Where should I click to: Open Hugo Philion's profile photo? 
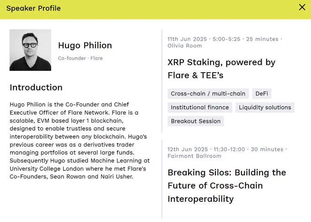click(30, 50)
